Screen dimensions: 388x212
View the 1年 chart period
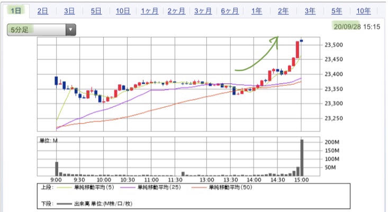tap(257, 11)
